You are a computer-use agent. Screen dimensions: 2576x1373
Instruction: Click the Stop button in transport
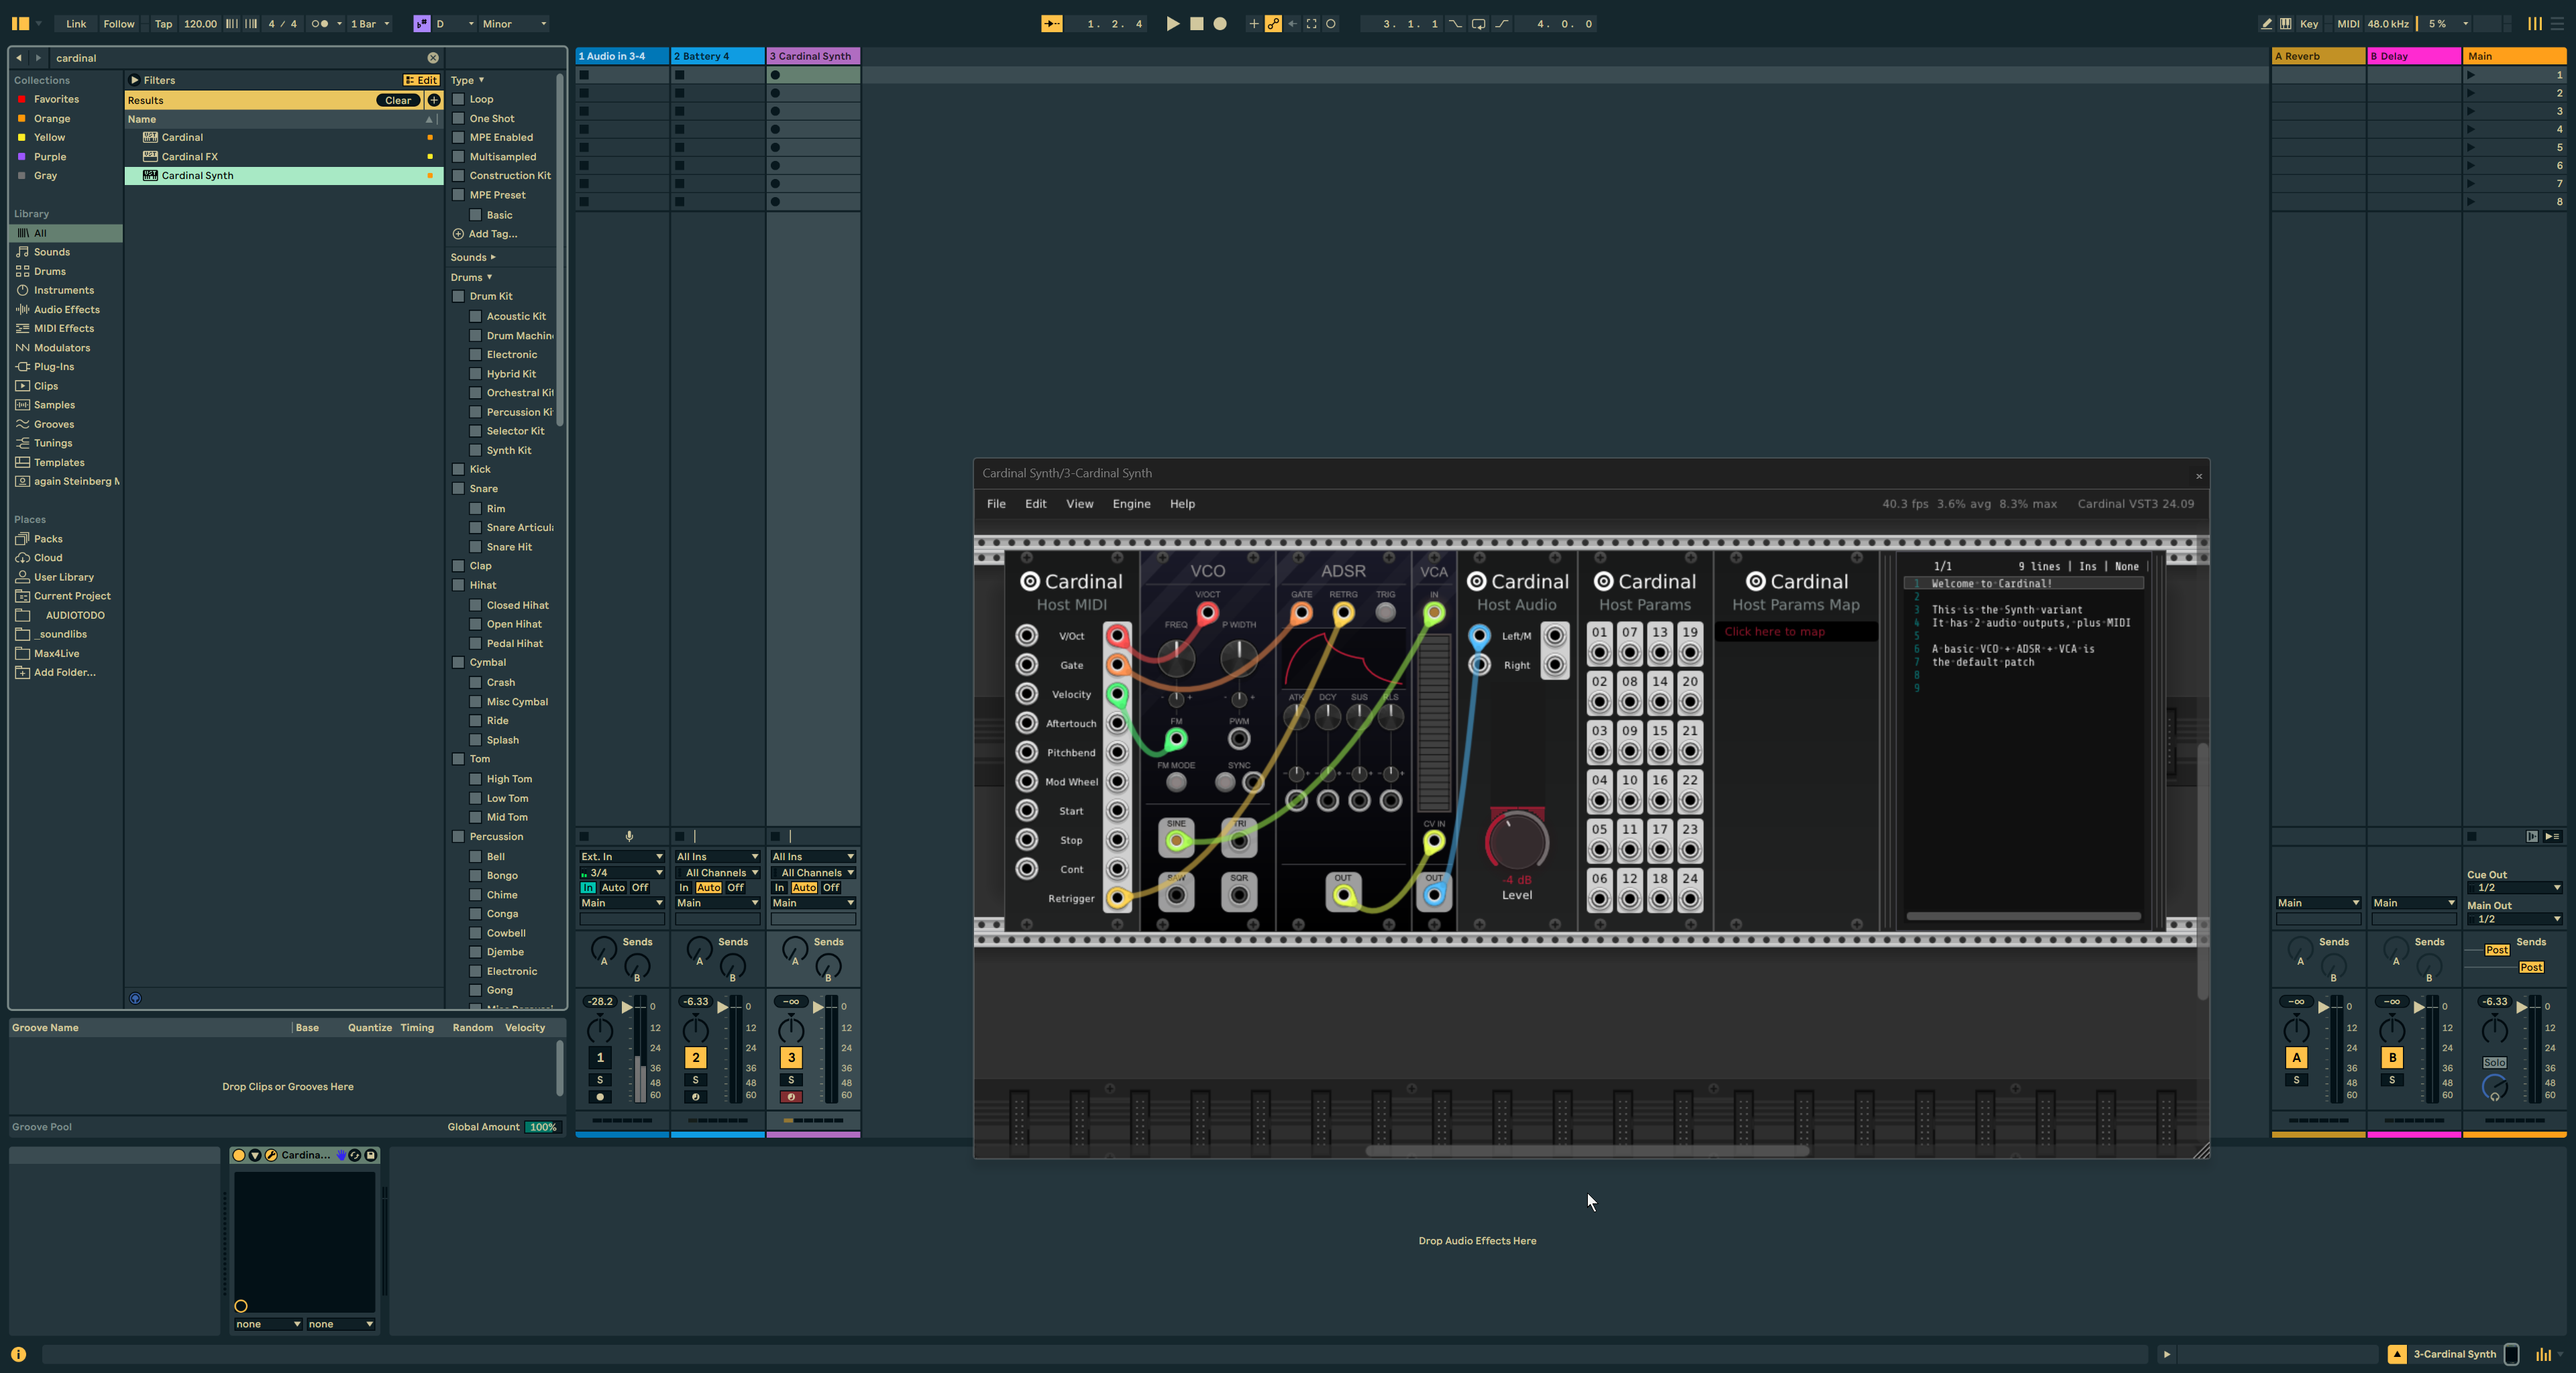[x=1196, y=23]
